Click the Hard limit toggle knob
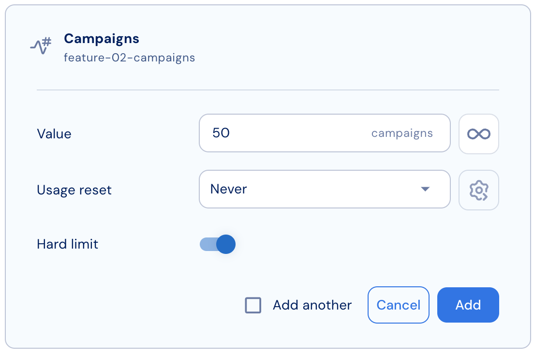The width and height of the screenshot is (534, 355). (x=226, y=244)
